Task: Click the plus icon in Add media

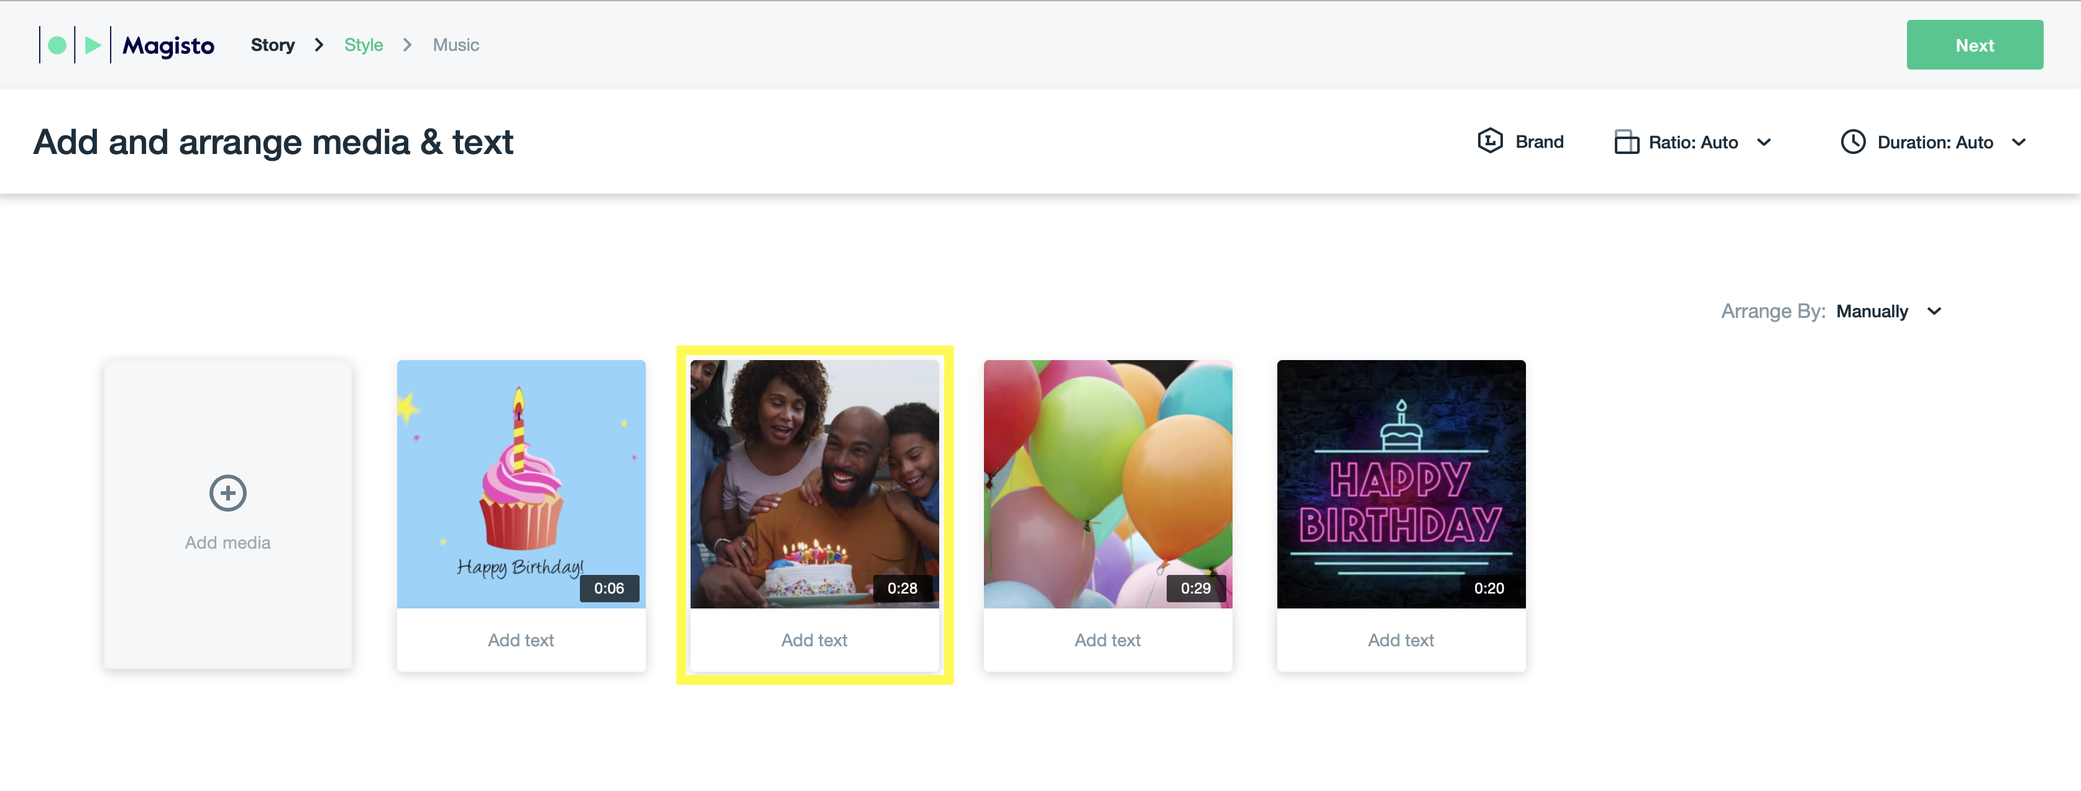Action: pyautogui.click(x=228, y=493)
